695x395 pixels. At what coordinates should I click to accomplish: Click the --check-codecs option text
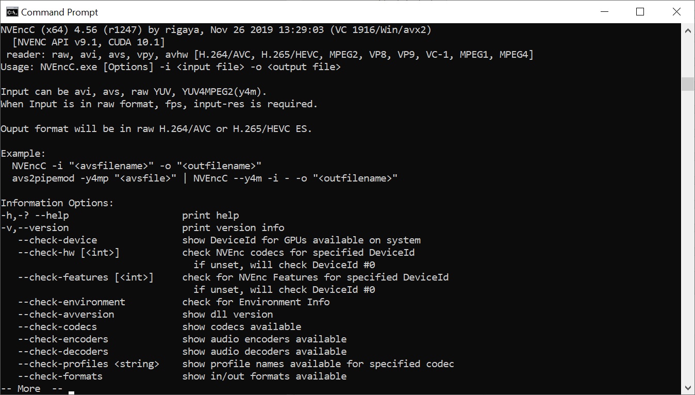click(x=57, y=327)
